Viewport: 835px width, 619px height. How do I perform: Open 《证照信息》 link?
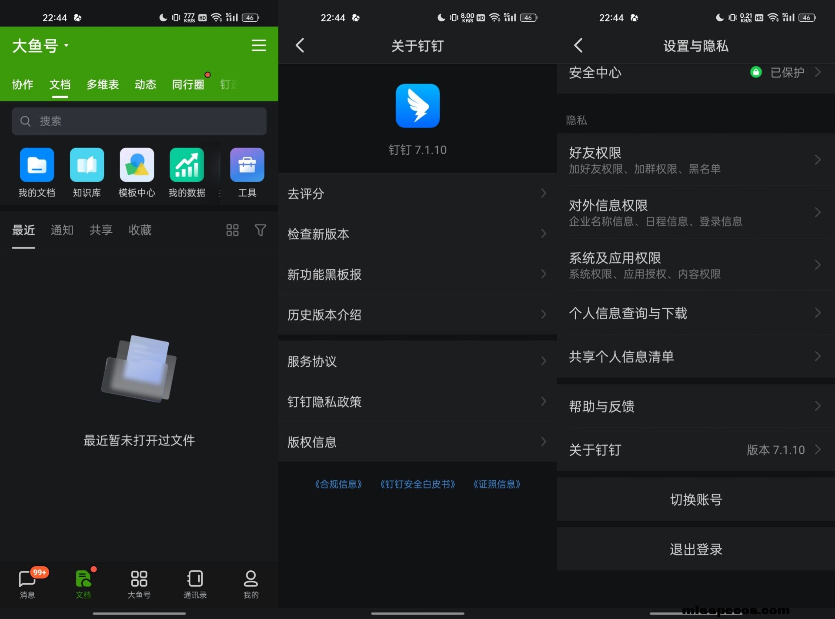pyautogui.click(x=497, y=484)
